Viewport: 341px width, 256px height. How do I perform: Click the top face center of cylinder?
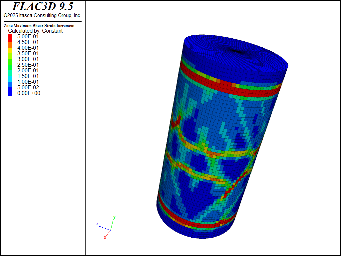236,52
